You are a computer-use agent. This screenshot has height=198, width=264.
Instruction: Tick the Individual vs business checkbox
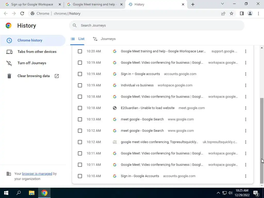coord(80,85)
